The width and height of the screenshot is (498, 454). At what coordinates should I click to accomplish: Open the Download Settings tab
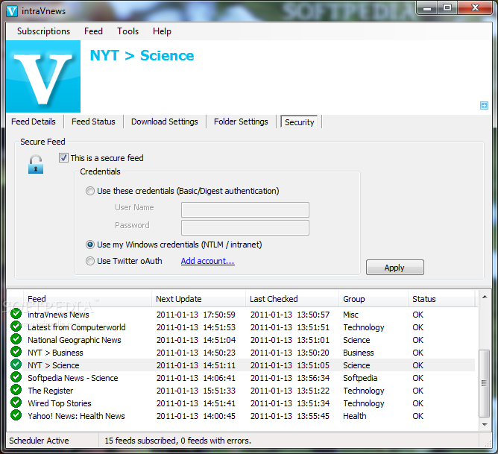coord(165,122)
